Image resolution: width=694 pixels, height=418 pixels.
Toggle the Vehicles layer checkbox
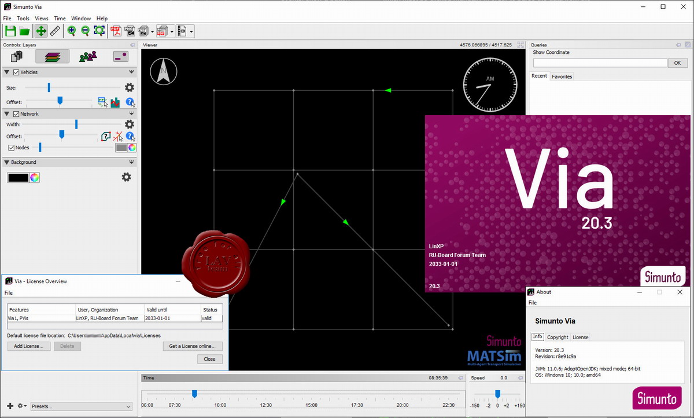click(x=16, y=72)
